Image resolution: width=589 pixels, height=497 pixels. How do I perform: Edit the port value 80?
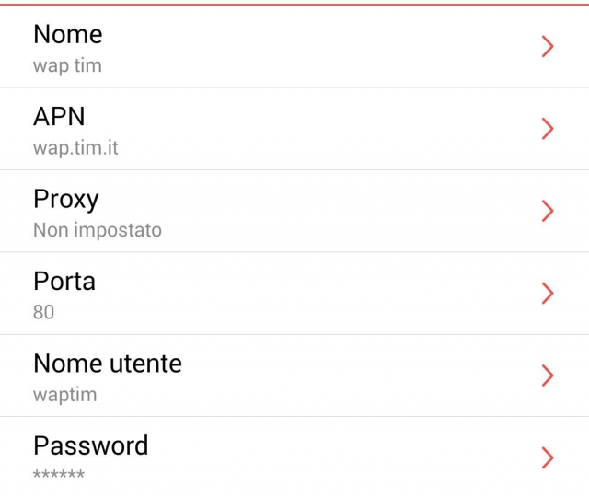[x=43, y=312]
